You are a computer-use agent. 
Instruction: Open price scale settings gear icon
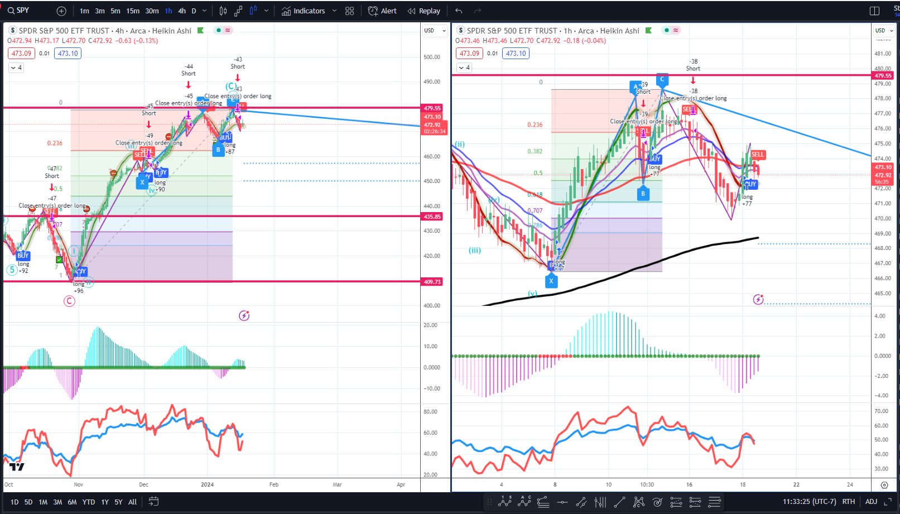(884, 485)
